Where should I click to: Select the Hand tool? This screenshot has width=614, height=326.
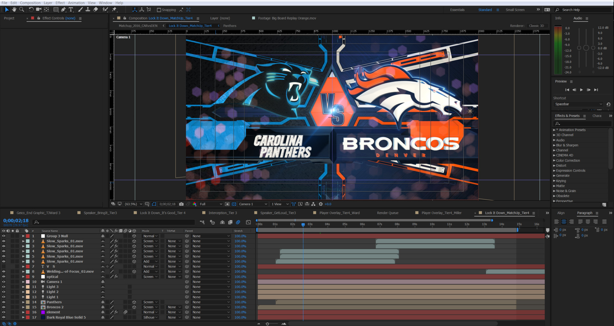point(14,10)
